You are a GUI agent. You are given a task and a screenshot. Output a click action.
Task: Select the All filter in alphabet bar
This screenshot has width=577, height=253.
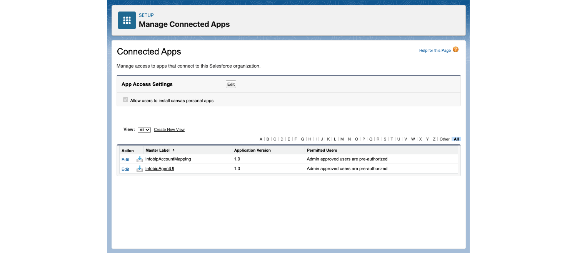click(x=456, y=139)
